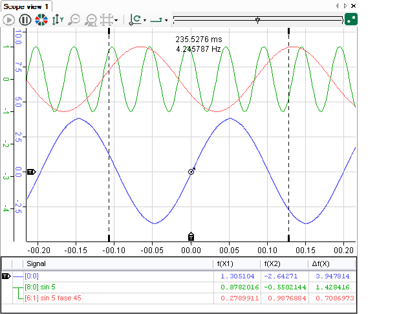Click the multicolor wheel toolbar icon
399x314 pixels.
(41, 19)
